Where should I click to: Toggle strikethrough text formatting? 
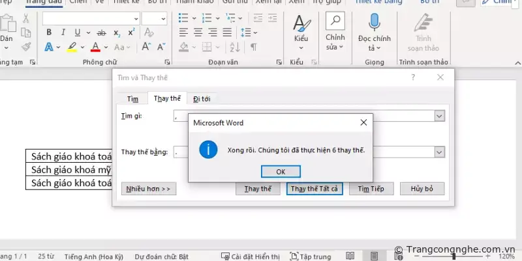tap(101, 32)
